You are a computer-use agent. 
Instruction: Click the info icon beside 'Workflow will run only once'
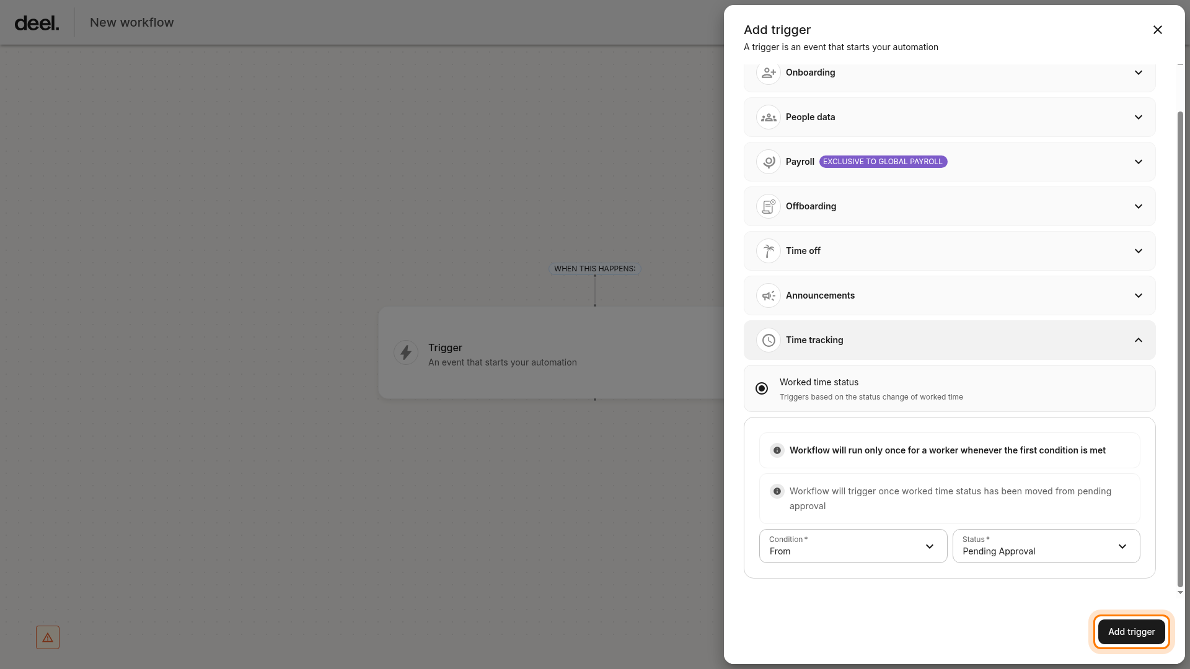click(x=777, y=450)
